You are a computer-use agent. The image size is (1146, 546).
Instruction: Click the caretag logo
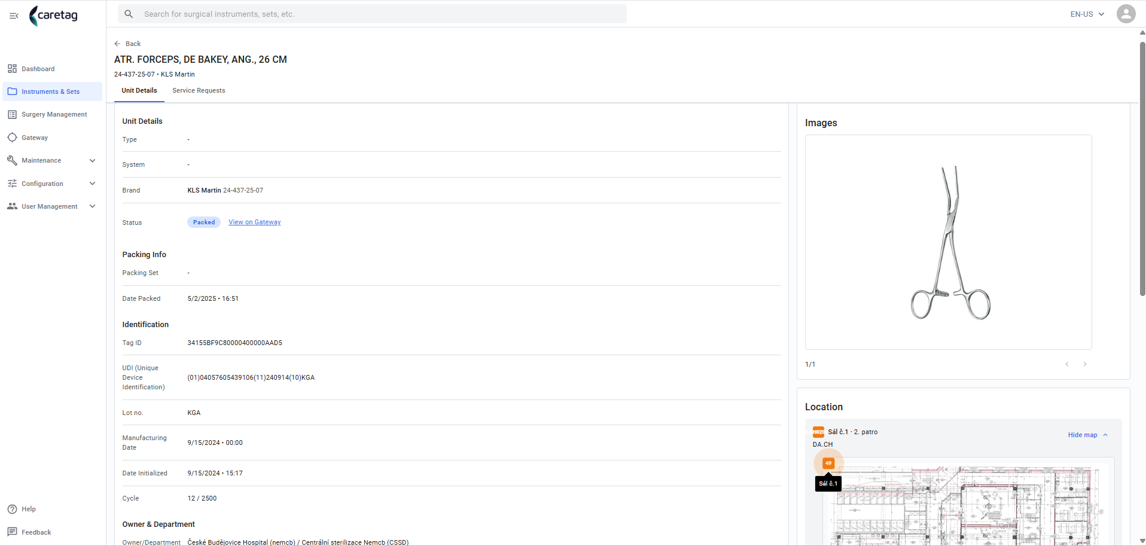click(54, 16)
